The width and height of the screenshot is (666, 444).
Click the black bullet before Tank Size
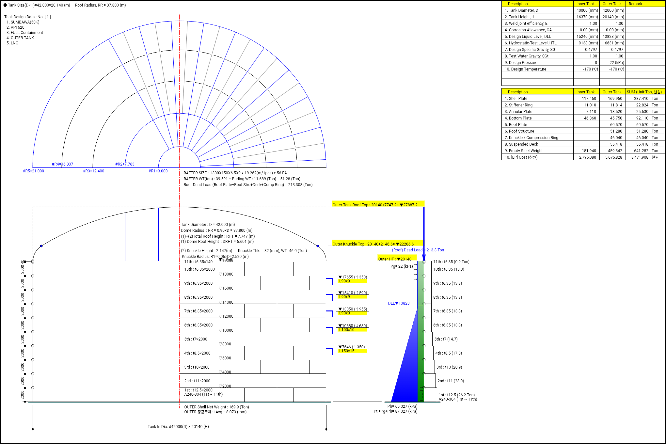point(5,5)
